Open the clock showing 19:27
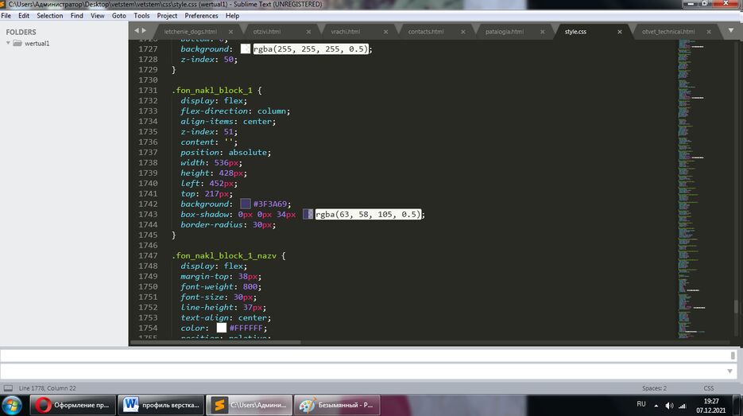Image resolution: width=743 pixels, height=416 pixels. click(710, 406)
